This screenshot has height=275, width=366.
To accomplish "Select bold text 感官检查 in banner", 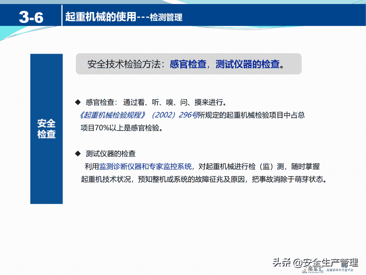I will point(188,64).
